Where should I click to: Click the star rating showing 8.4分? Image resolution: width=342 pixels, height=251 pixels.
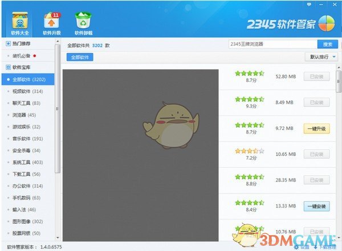[250, 203]
